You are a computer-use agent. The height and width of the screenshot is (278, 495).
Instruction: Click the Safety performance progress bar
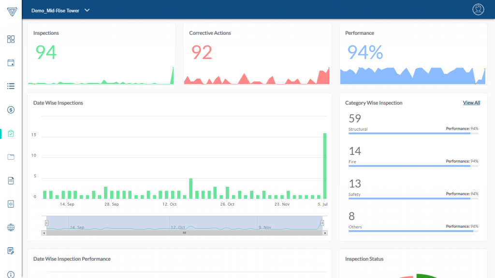click(413, 198)
